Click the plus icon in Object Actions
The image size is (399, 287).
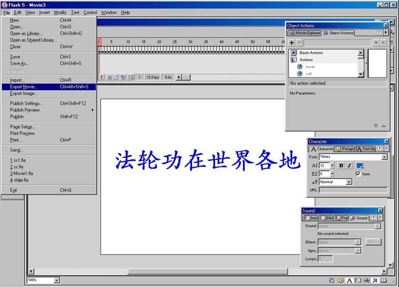coord(292,43)
